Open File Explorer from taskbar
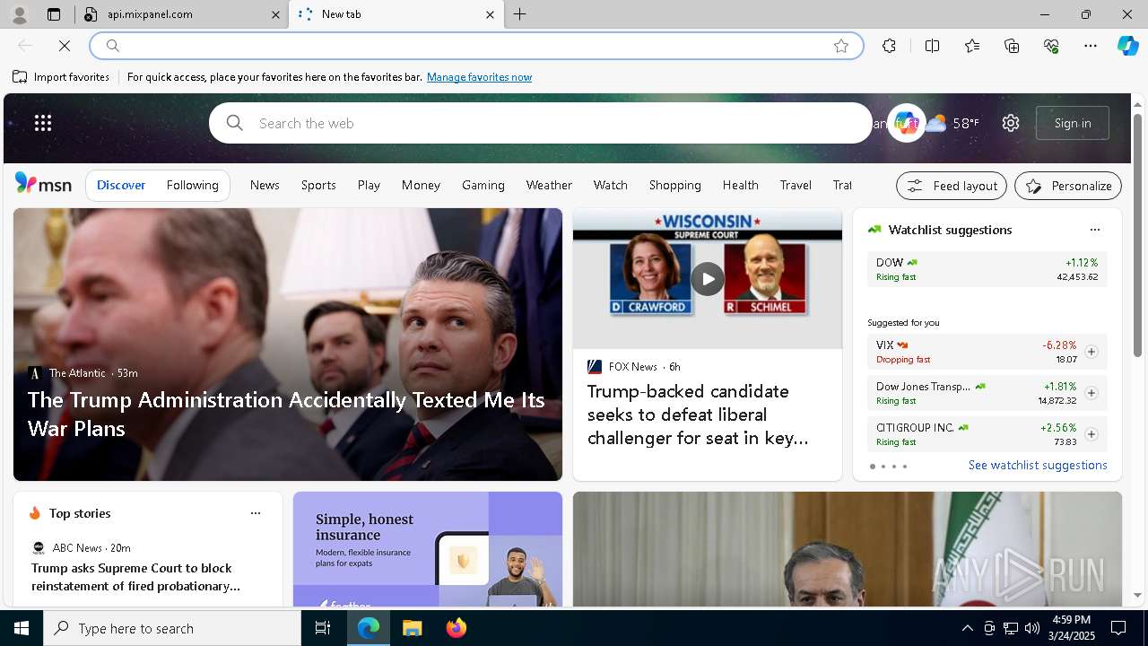The width and height of the screenshot is (1148, 646). tap(413, 628)
